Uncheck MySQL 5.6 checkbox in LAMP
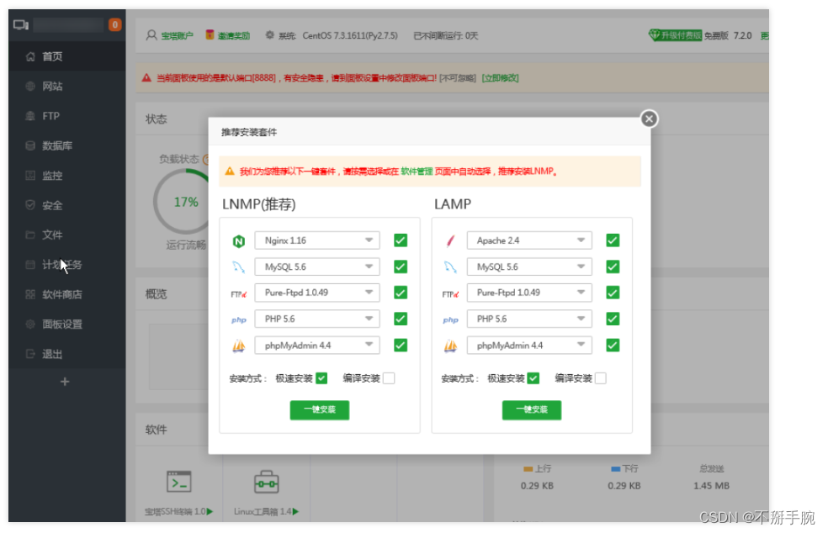The width and height of the screenshot is (828, 533). pyautogui.click(x=613, y=267)
